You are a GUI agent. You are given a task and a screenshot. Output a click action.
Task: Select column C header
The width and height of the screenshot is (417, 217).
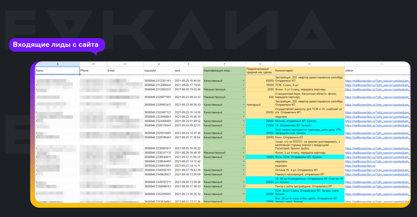[125, 64]
